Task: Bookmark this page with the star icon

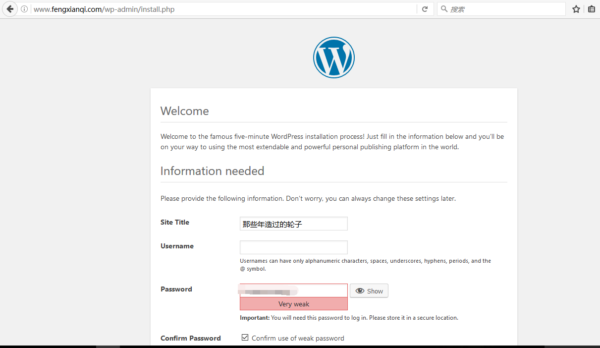Action: pos(576,9)
